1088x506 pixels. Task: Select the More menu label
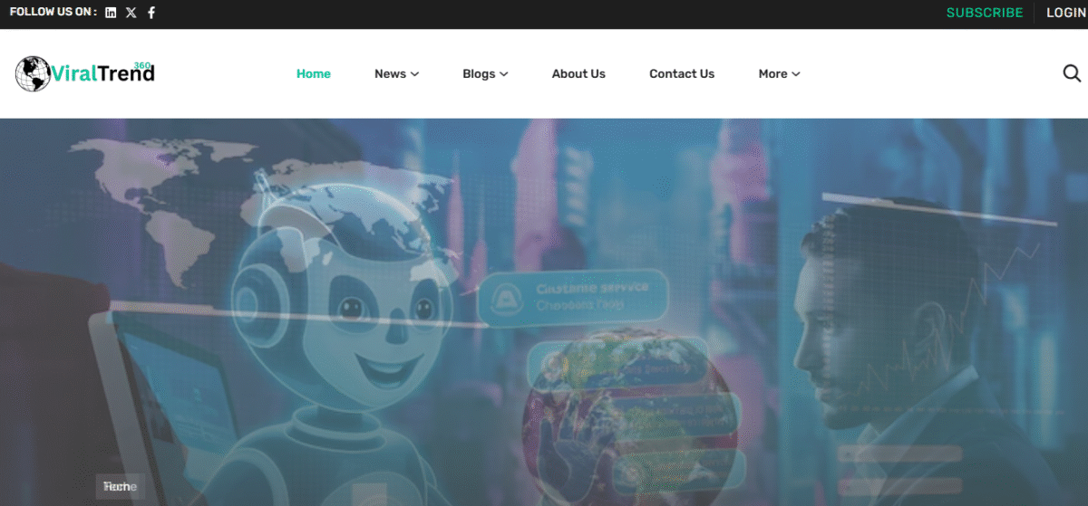point(772,74)
